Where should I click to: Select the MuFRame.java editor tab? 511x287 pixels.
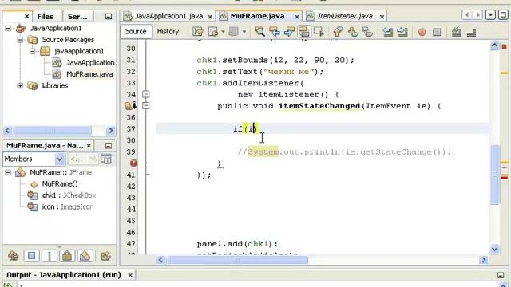(x=257, y=16)
